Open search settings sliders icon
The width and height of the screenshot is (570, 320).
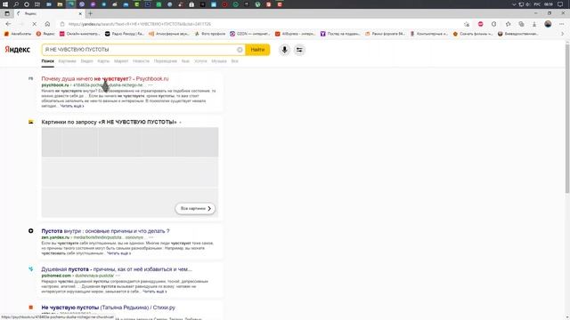299,50
